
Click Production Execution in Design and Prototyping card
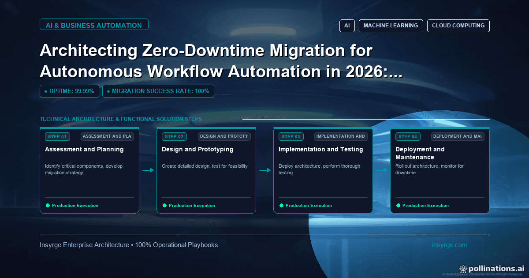[192, 206]
